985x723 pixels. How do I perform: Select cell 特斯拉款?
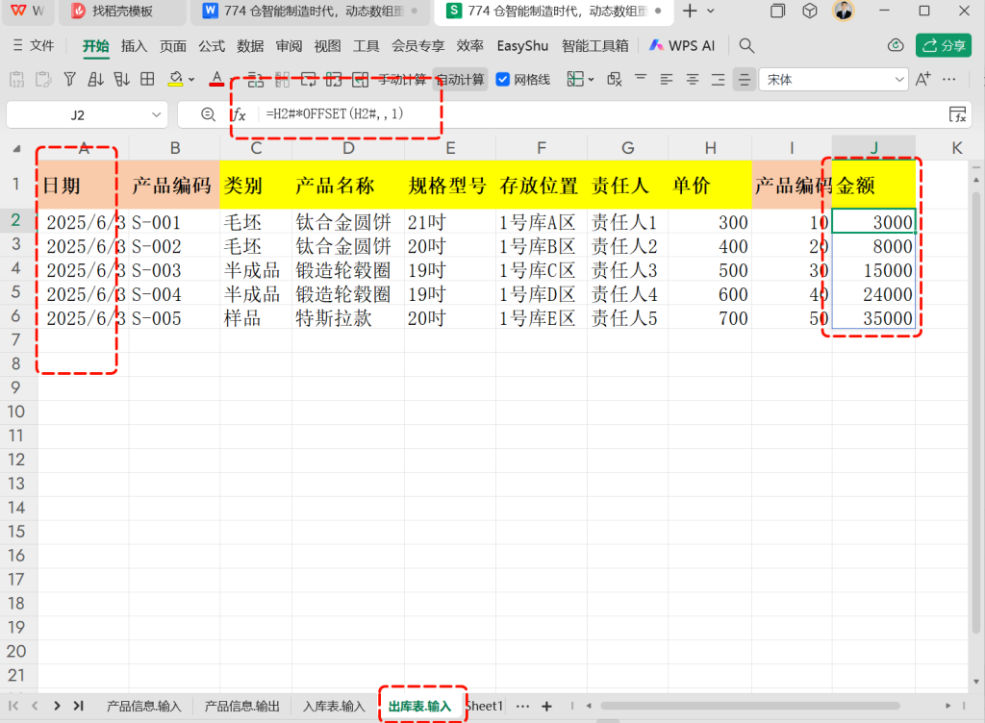point(348,318)
